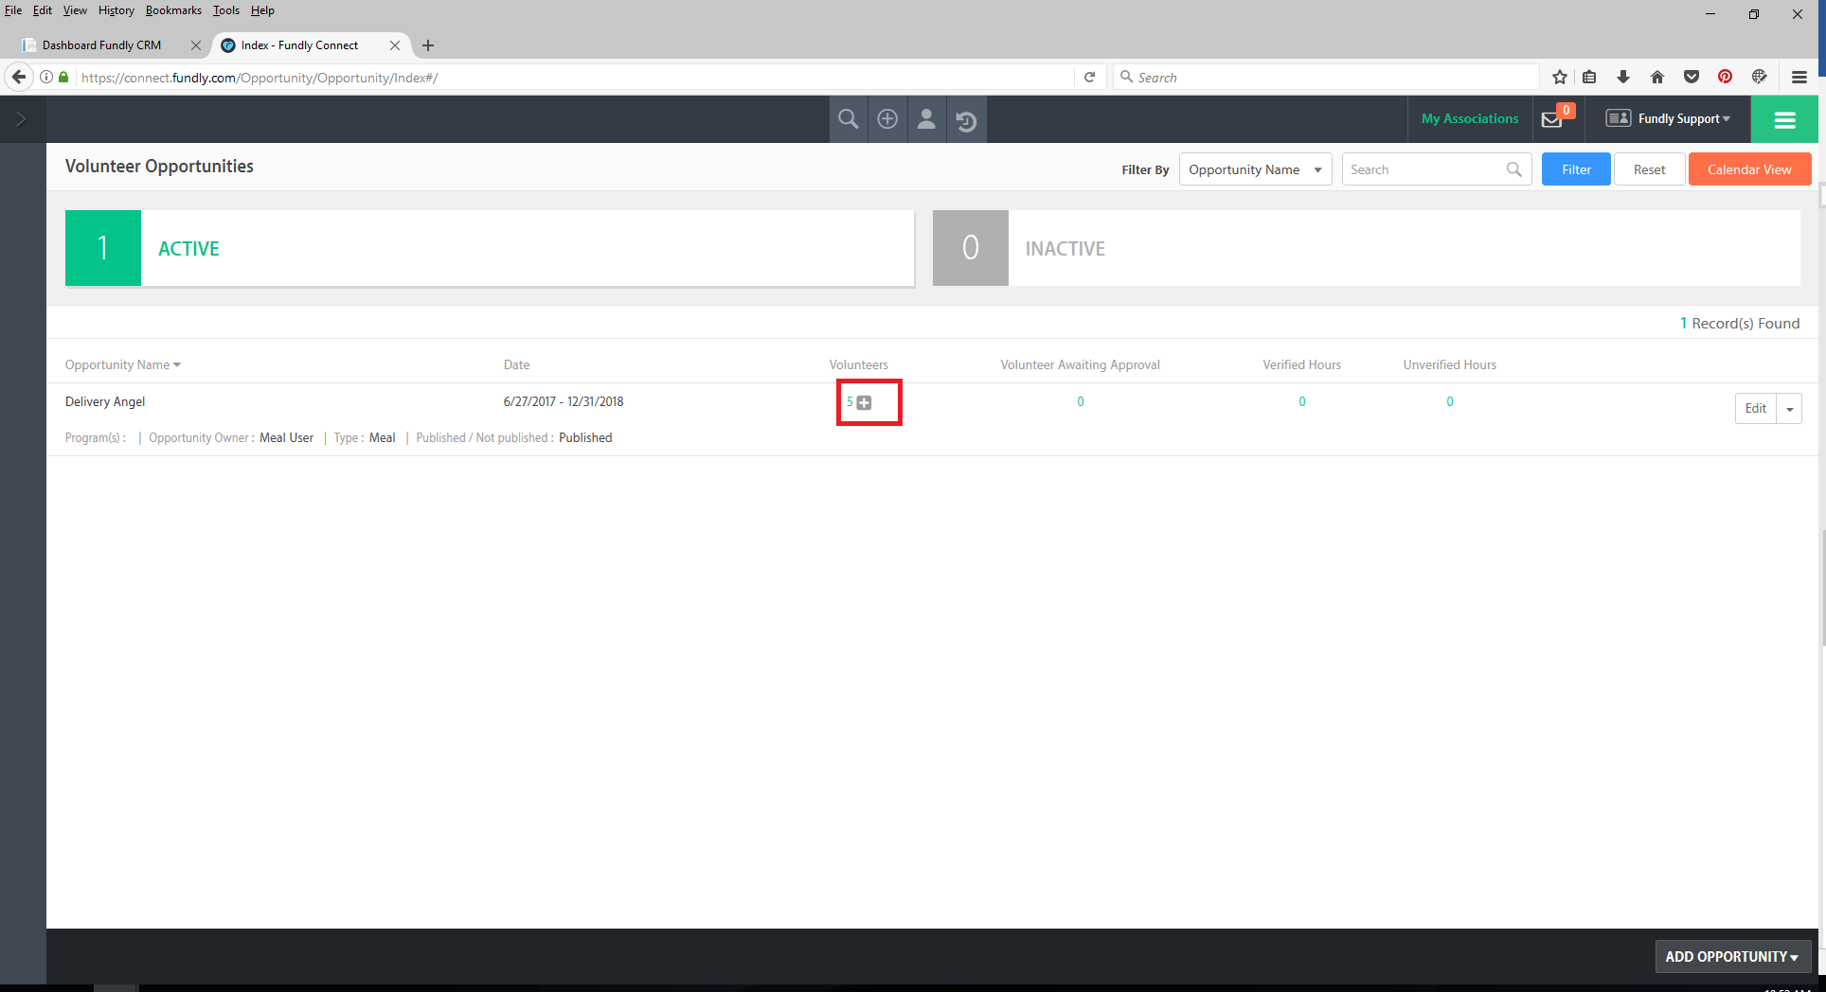Screen dimensions: 1826x992
Task: Open the messages envelope icon
Action: (x=1553, y=119)
